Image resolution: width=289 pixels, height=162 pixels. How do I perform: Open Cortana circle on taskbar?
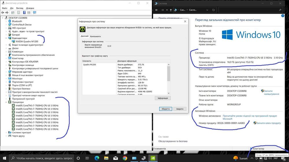point(78,158)
